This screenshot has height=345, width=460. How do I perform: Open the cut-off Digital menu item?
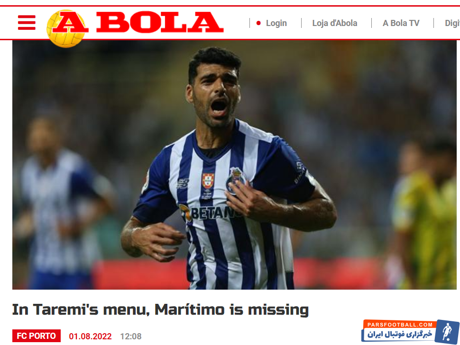pyautogui.click(x=452, y=23)
